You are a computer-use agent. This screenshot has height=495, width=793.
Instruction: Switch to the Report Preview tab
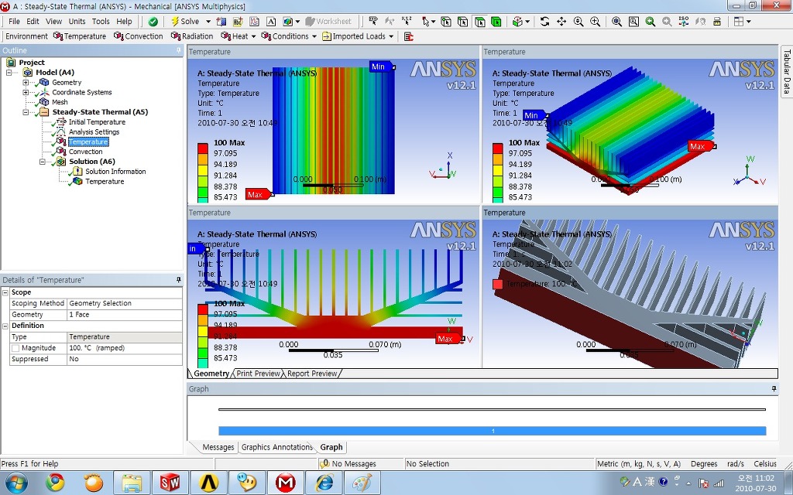(312, 374)
